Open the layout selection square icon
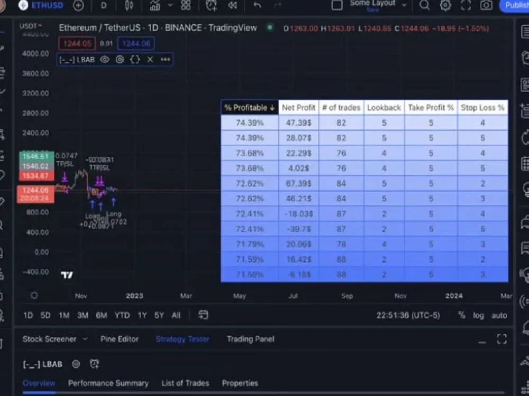The image size is (529, 396). pyautogui.click(x=336, y=5)
